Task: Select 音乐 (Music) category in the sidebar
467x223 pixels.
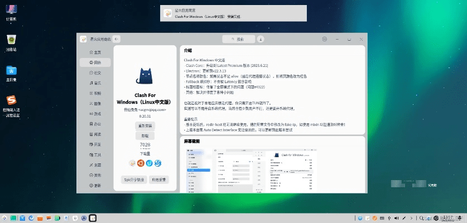Action: pyautogui.click(x=95, y=83)
